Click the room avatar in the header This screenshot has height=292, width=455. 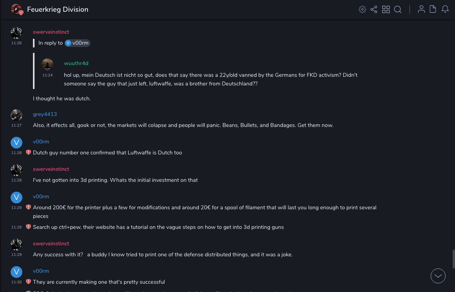point(16,9)
